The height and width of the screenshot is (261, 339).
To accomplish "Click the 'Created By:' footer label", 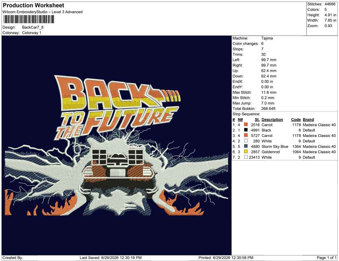I will click(13, 258).
